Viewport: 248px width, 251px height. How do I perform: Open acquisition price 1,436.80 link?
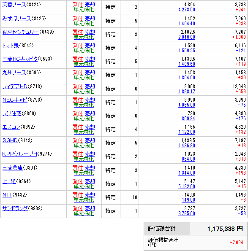(187, 146)
